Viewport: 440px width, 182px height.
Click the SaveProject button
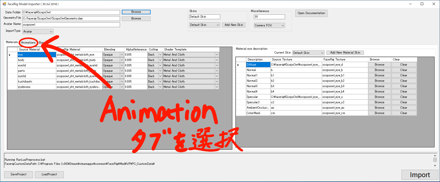point(19,174)
